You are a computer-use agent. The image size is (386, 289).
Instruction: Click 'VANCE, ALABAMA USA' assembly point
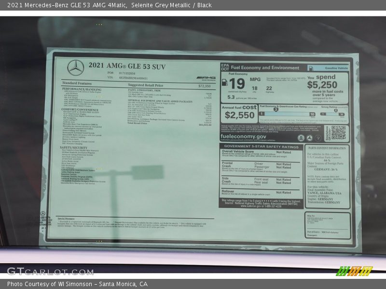tap(324, 193)
